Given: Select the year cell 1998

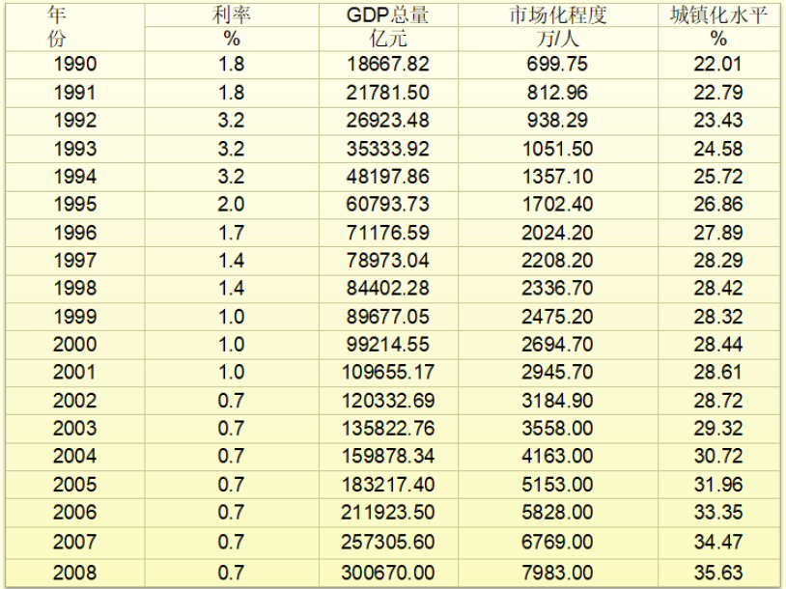Looking at the screenshot, I should tap(75, 288).
